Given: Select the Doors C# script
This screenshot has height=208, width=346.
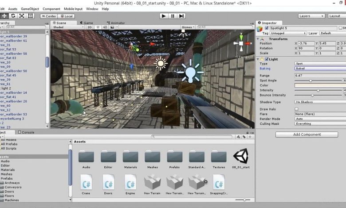Looking at the screenshot, I should 108,185.
